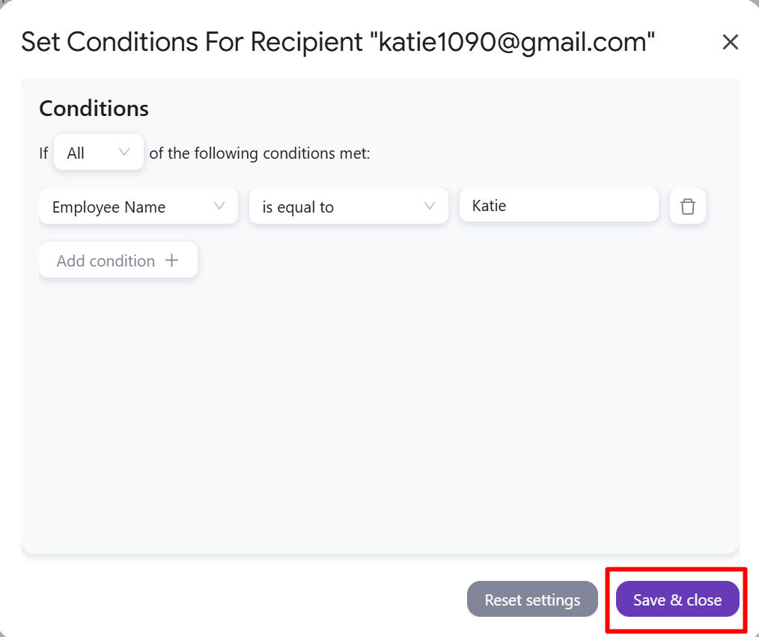Select the 'Add condition' label text

106,261
